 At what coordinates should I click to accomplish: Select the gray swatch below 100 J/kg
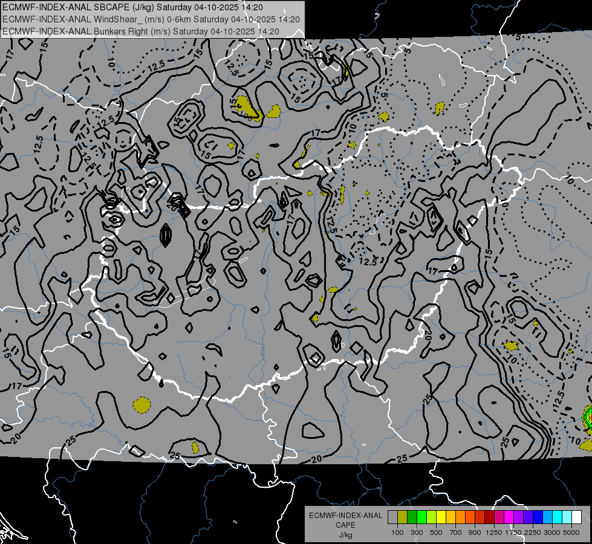(392, 517)
